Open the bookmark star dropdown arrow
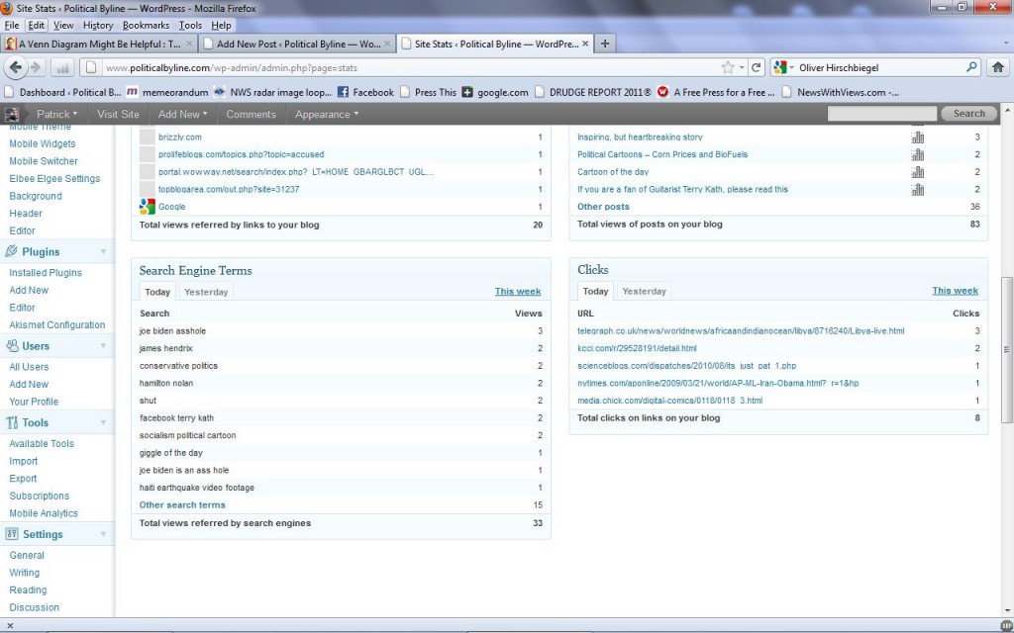Image resolution: width=1014 pixels, height=633 pixels. [x=741, y=67]
